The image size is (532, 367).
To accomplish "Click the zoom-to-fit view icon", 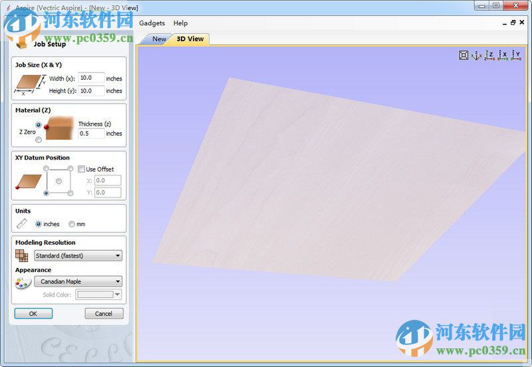I will (x=463, y=55).
